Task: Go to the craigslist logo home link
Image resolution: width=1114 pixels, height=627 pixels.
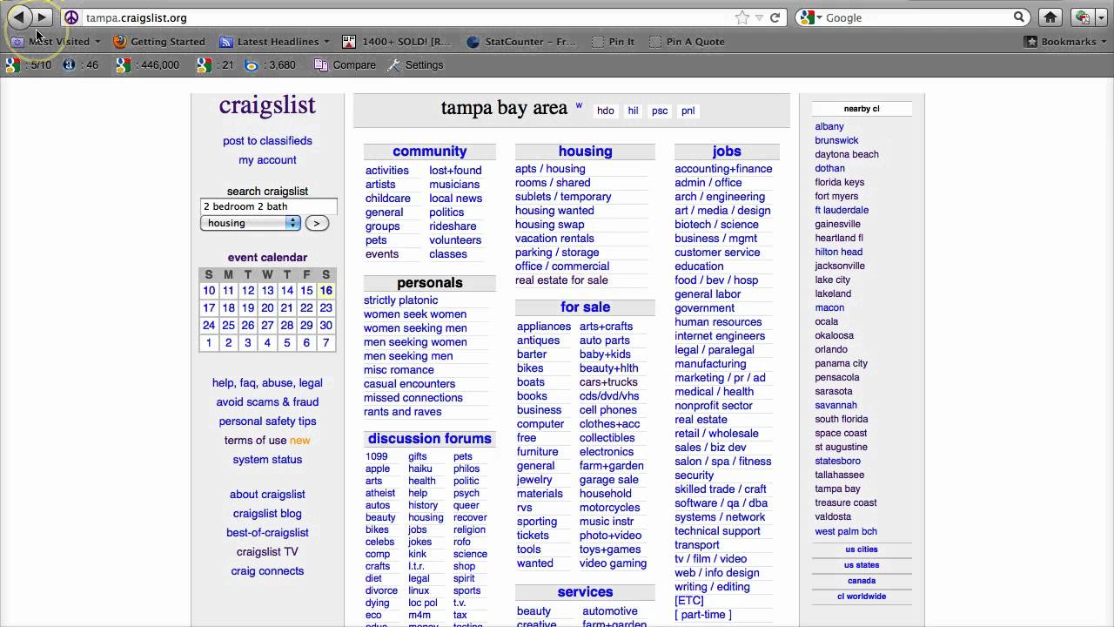Action: (267, 105)
